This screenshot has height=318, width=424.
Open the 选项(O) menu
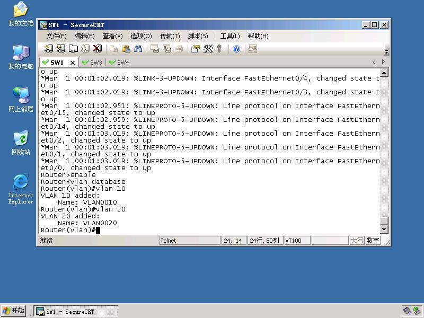click(141, 36)
